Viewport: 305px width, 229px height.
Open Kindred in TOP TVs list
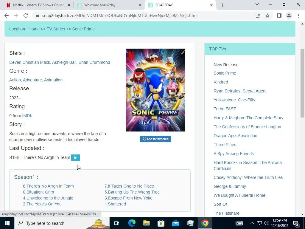pyautogui.click(x=221, y=82)
